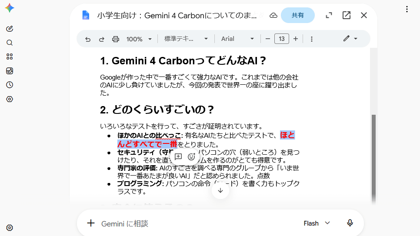This screenshot has height=236, width=420.
Task: Click the pencil editing mode icon
Action: (347, 39)
